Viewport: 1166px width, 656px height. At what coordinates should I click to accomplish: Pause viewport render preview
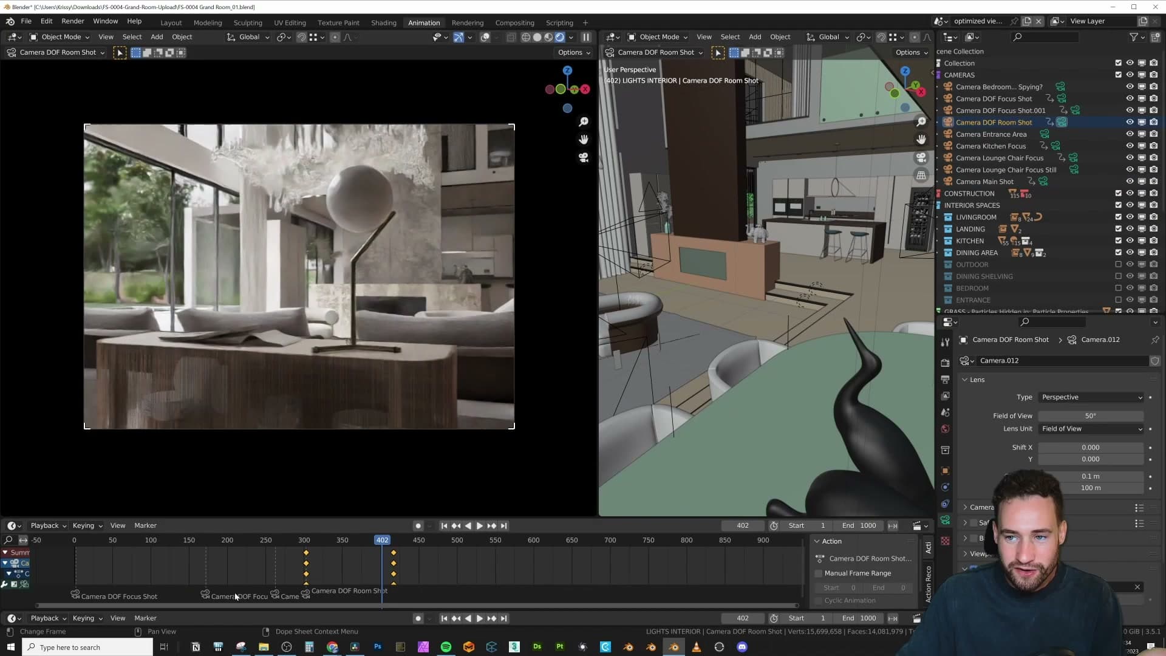(x=586, y=37)
